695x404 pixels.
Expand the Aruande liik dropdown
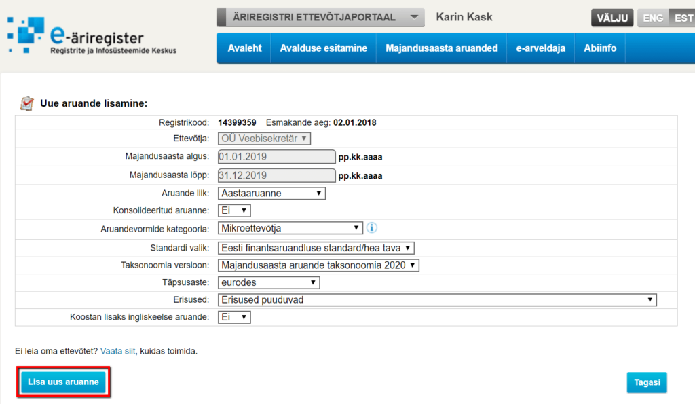271,193
